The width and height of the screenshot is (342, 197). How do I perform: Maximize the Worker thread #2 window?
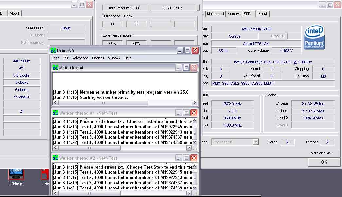tap(186, 158)
